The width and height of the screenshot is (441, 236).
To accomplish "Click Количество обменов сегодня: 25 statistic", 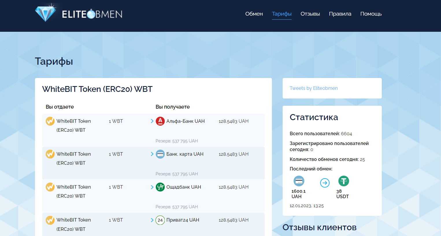I will tap(327, 159).
